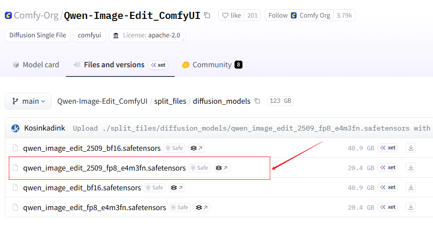The width and height of the screenshot is (433, 229).
Task: Click the 123 GB folder size badge
Action: click(x=280, y=101)
